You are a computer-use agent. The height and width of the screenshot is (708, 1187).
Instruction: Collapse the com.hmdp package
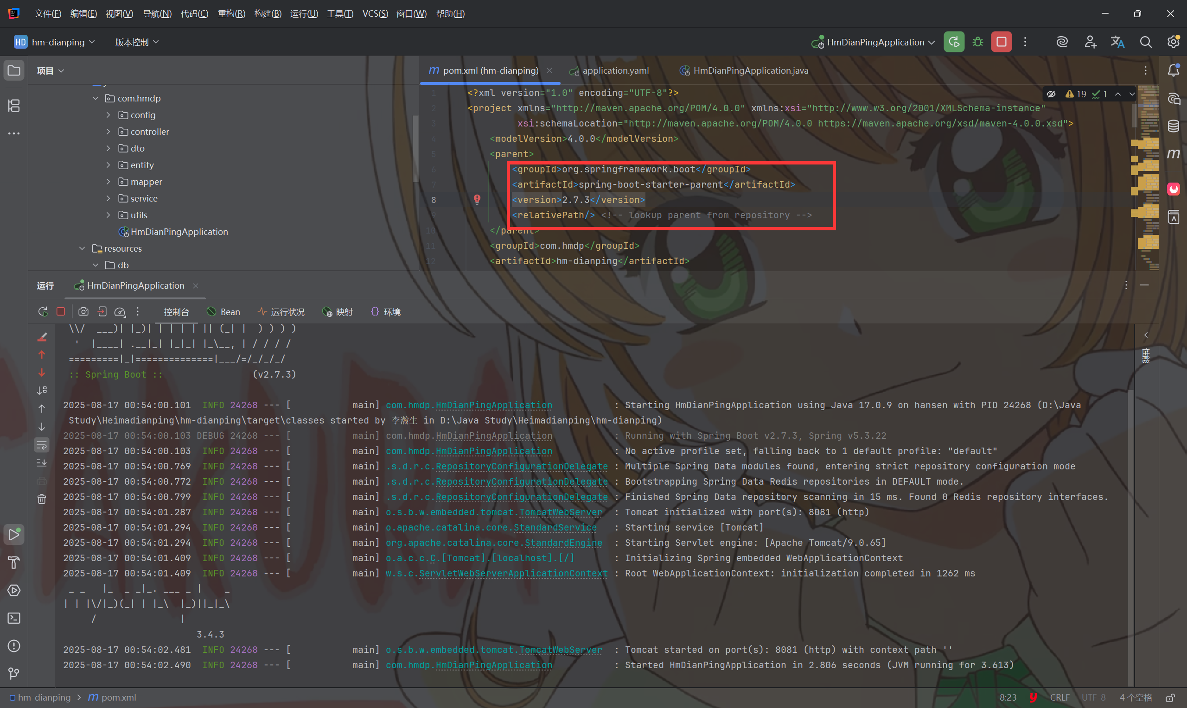pos(96,98)
